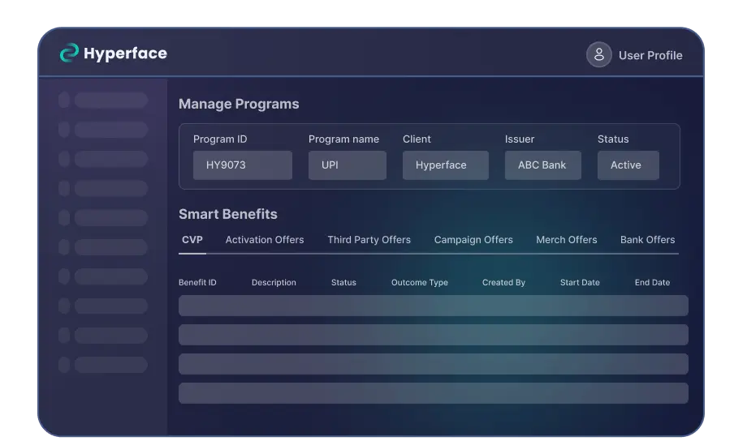Click the User Profile label
This screenshot has width=747, height=441.
[x=650, y=55]
